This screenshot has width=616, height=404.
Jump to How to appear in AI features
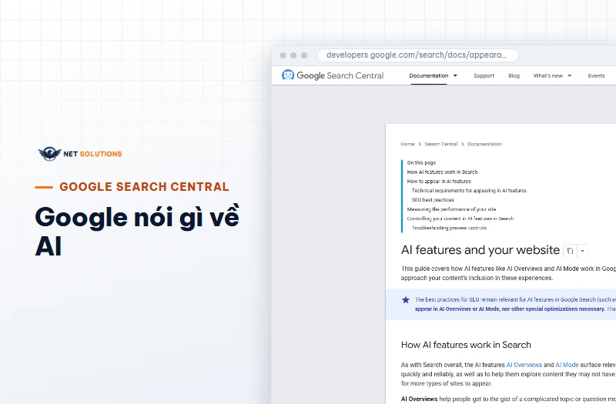click(439, 182)
